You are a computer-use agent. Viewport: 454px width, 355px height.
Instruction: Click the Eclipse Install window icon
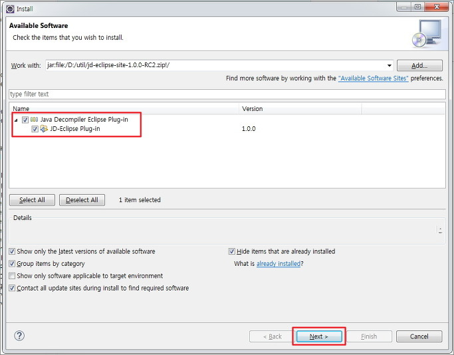tap(10, 9)
